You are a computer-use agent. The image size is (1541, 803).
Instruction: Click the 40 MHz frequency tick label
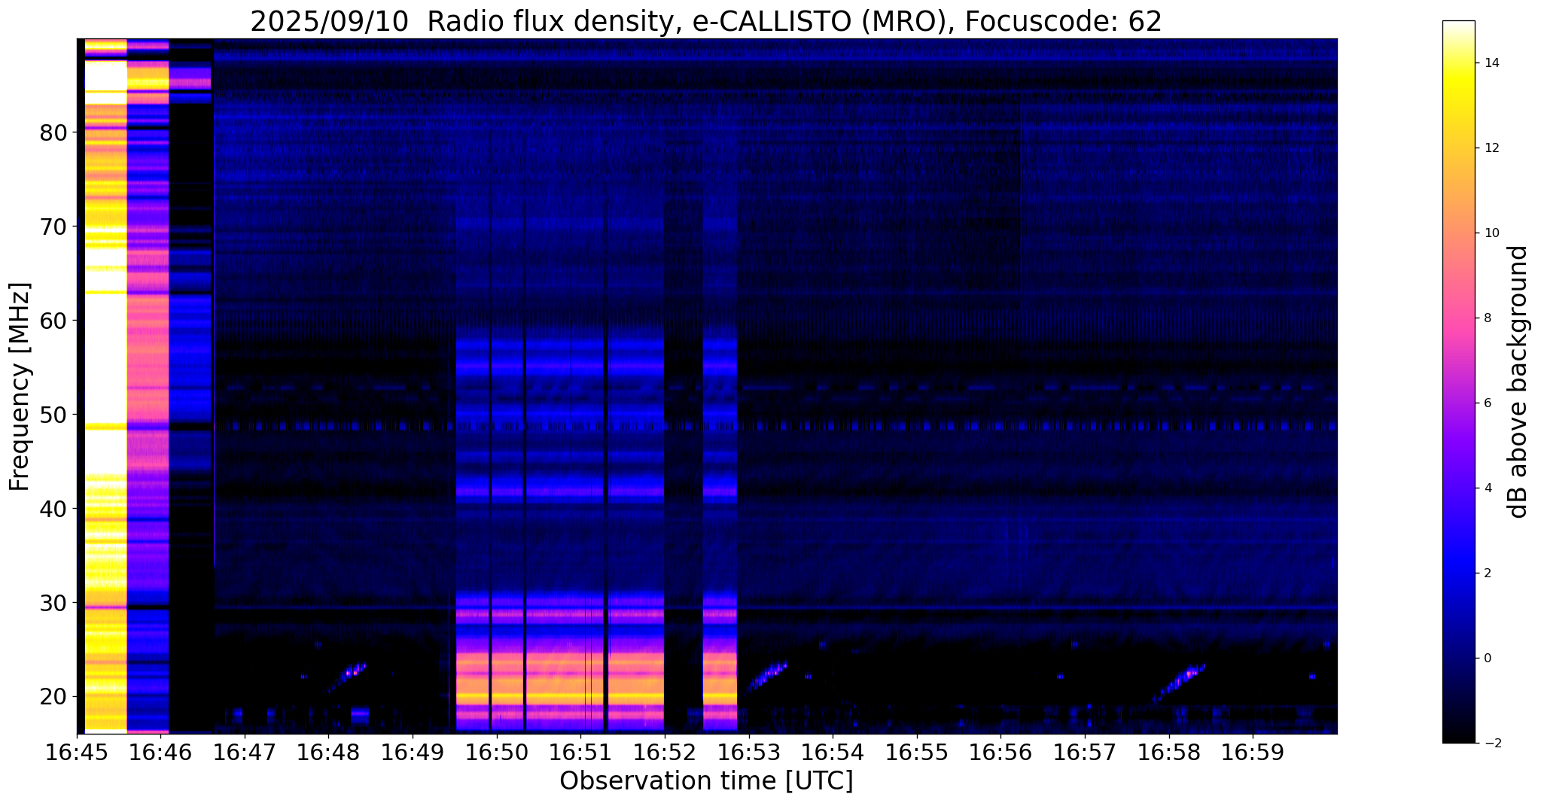pyautogui.click(x=53, y=509)
